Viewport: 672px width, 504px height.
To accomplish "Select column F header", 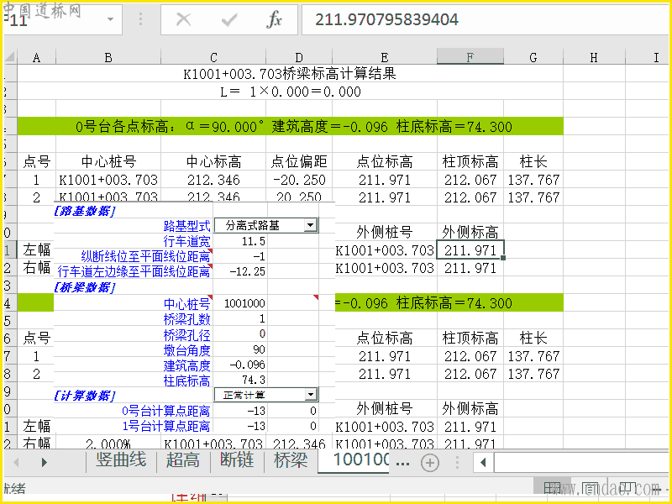I will coord(470,57).
